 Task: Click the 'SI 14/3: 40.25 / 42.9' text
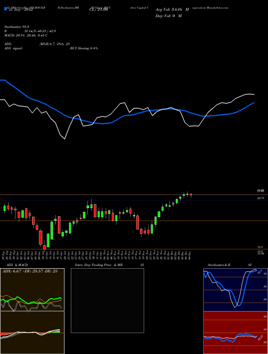click(40, 31)
